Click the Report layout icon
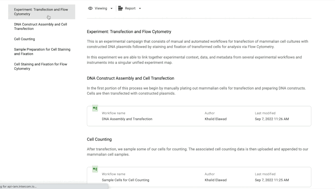The image size is (335, 189). pos(120,8)
